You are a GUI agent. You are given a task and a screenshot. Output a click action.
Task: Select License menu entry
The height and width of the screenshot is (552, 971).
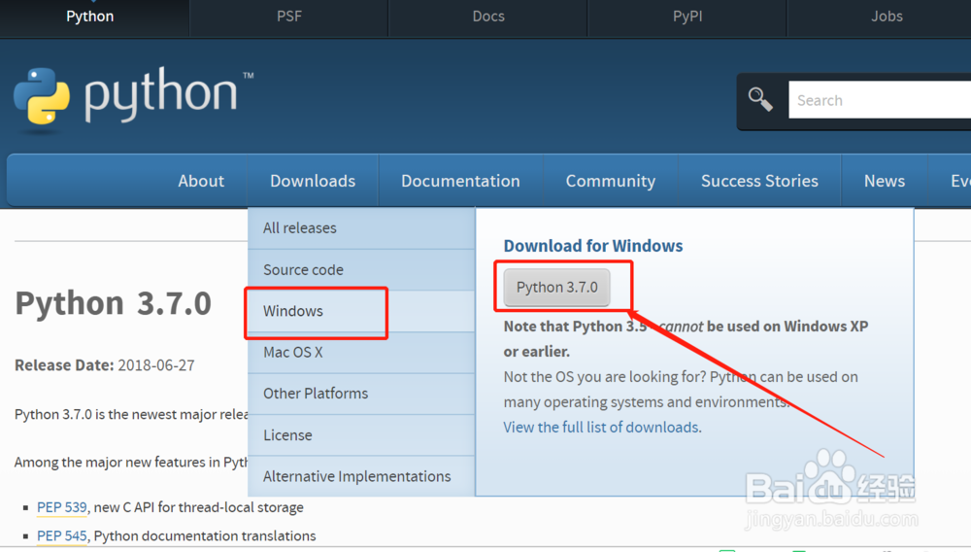click(x=361, y=435)
